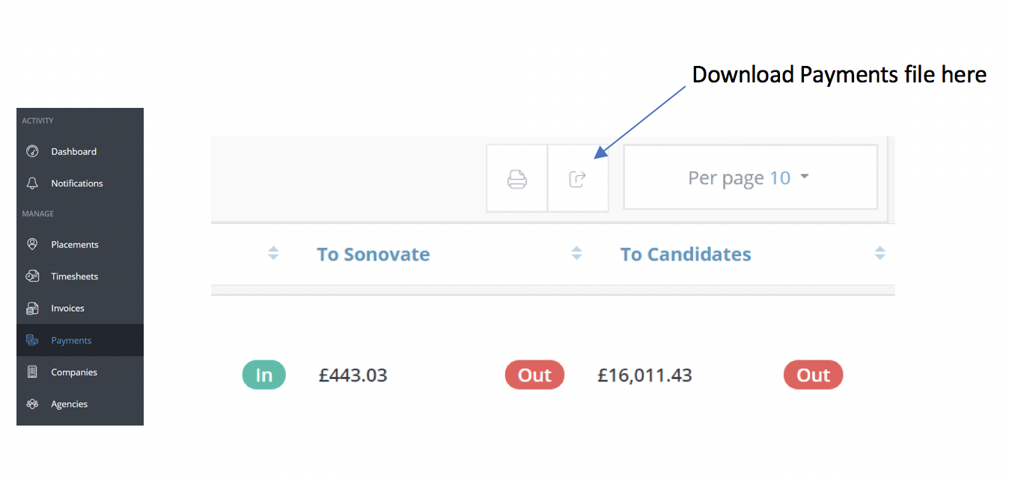The width and height of the screenshot is (1009, 478).
Task: Click the To Sonovate column header
Action: (374, 255)
